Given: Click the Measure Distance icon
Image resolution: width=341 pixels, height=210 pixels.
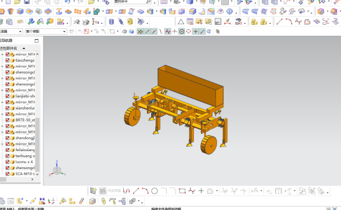Looking at the screenshot, I should [228, 22].
